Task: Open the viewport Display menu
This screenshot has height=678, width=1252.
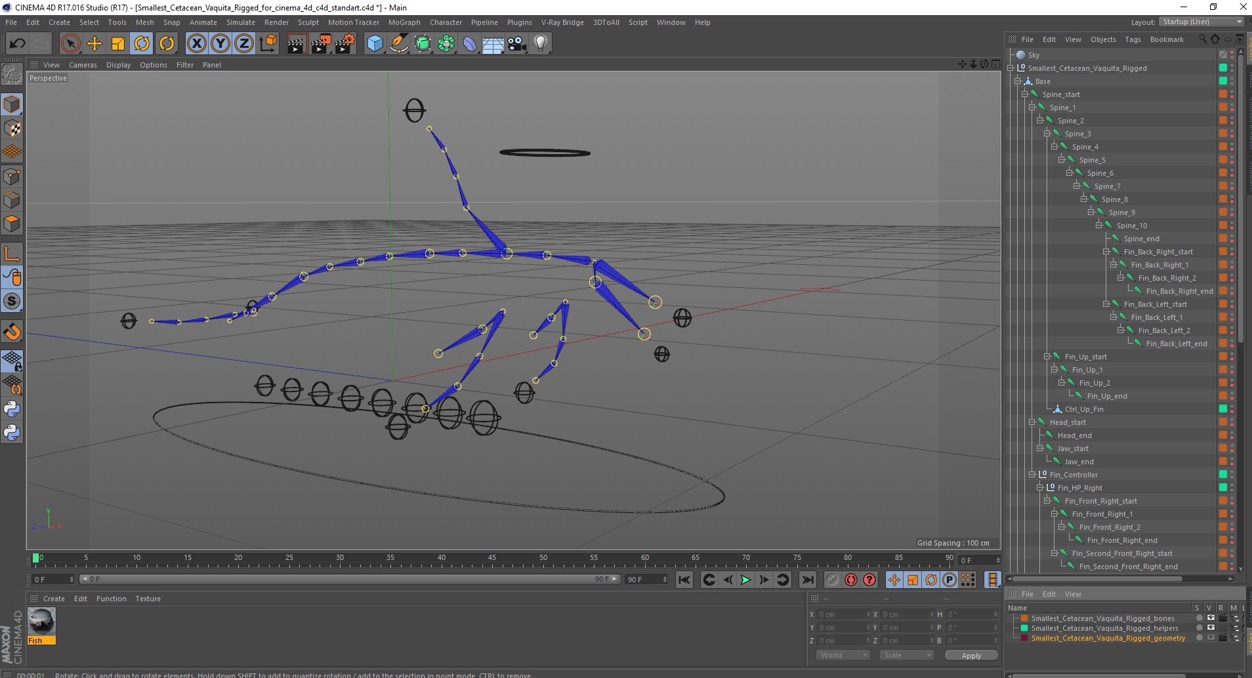Action: [118, 65]
